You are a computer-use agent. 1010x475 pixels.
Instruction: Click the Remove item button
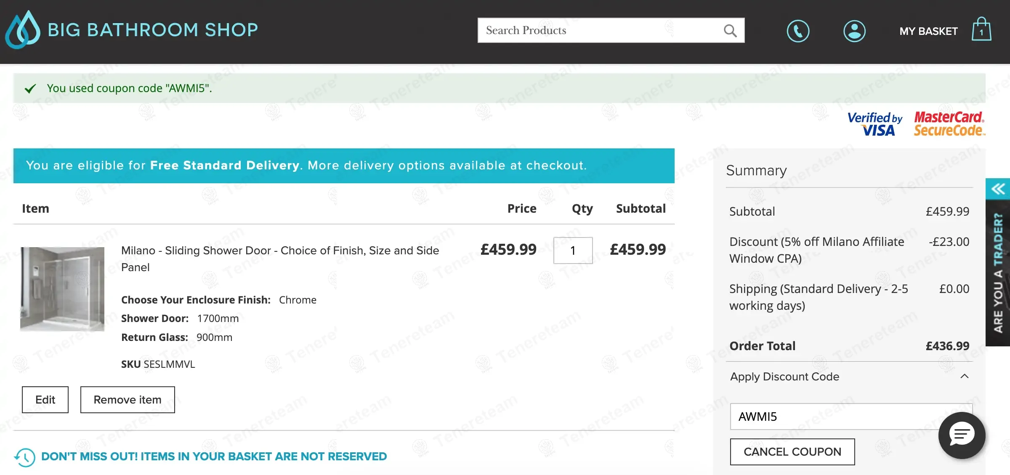128,400
